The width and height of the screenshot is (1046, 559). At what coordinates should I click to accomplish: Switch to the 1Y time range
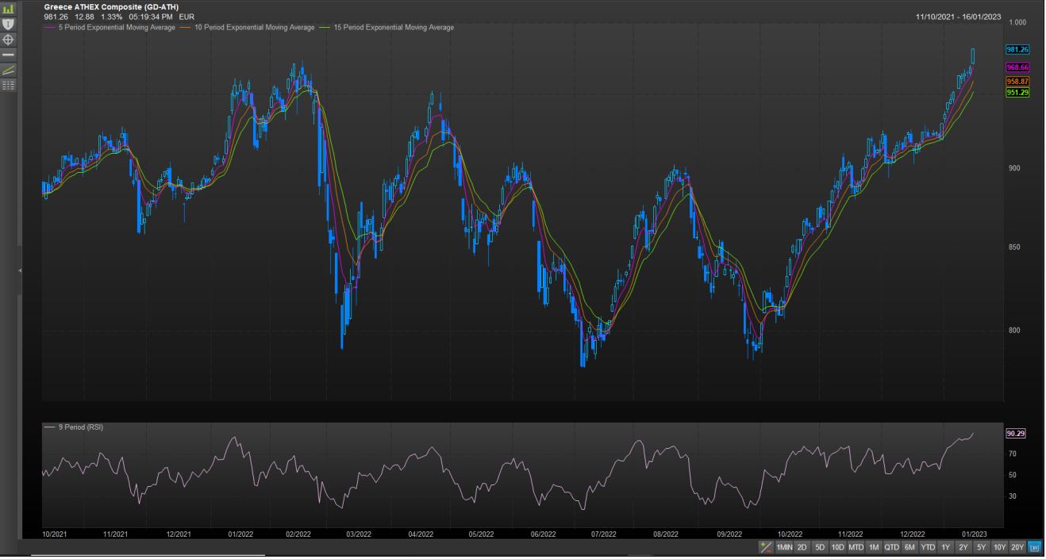point(945,547)
